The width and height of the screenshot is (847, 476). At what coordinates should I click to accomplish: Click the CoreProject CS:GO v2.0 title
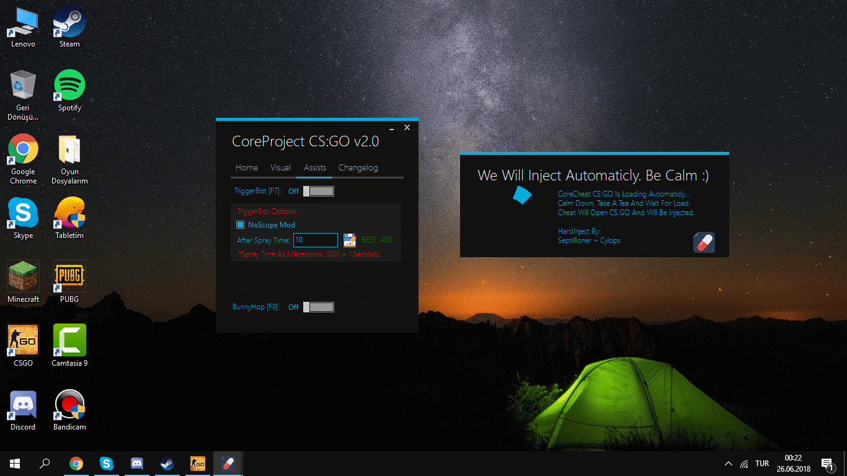(305, 141)
